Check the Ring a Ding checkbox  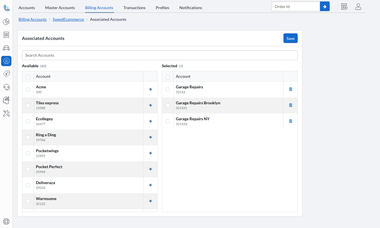pyautogui.click(x=28, y=137)
